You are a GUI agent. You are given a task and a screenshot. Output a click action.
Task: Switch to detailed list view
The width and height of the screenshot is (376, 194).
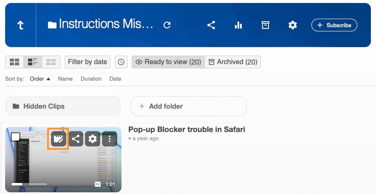pyautogui.click(x=33, y=62)
